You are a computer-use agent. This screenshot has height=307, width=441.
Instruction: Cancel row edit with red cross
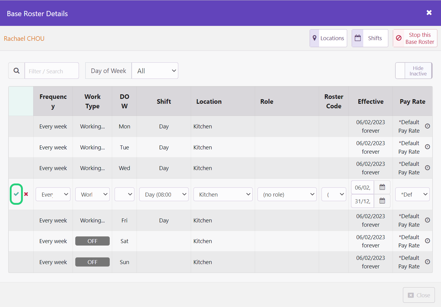tap(26, 194)
